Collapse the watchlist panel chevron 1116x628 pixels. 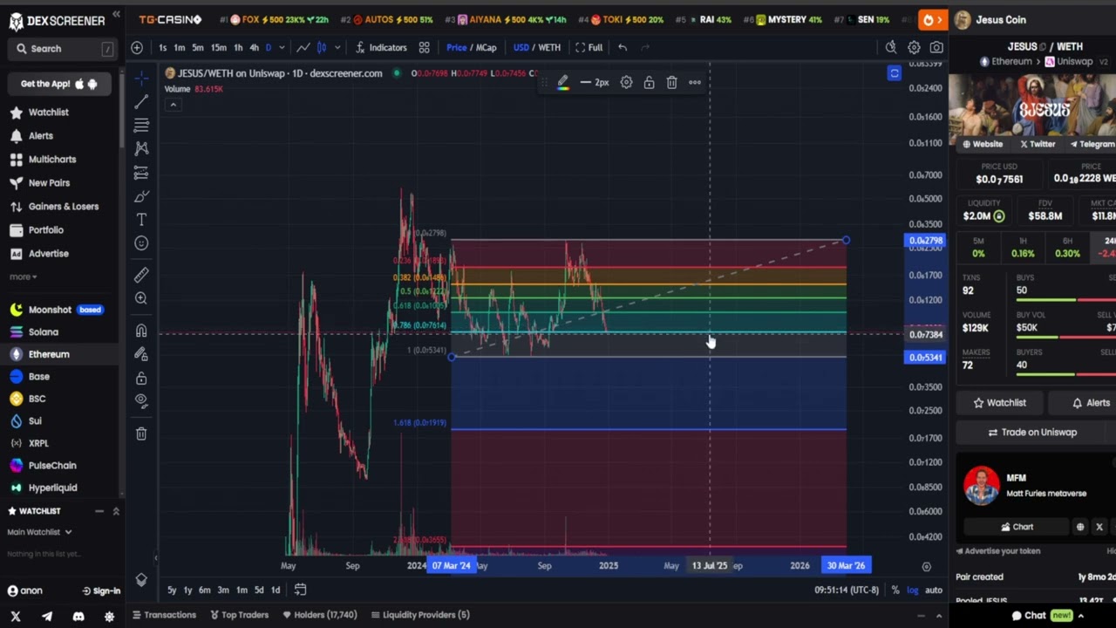click(x=116, y=511)
